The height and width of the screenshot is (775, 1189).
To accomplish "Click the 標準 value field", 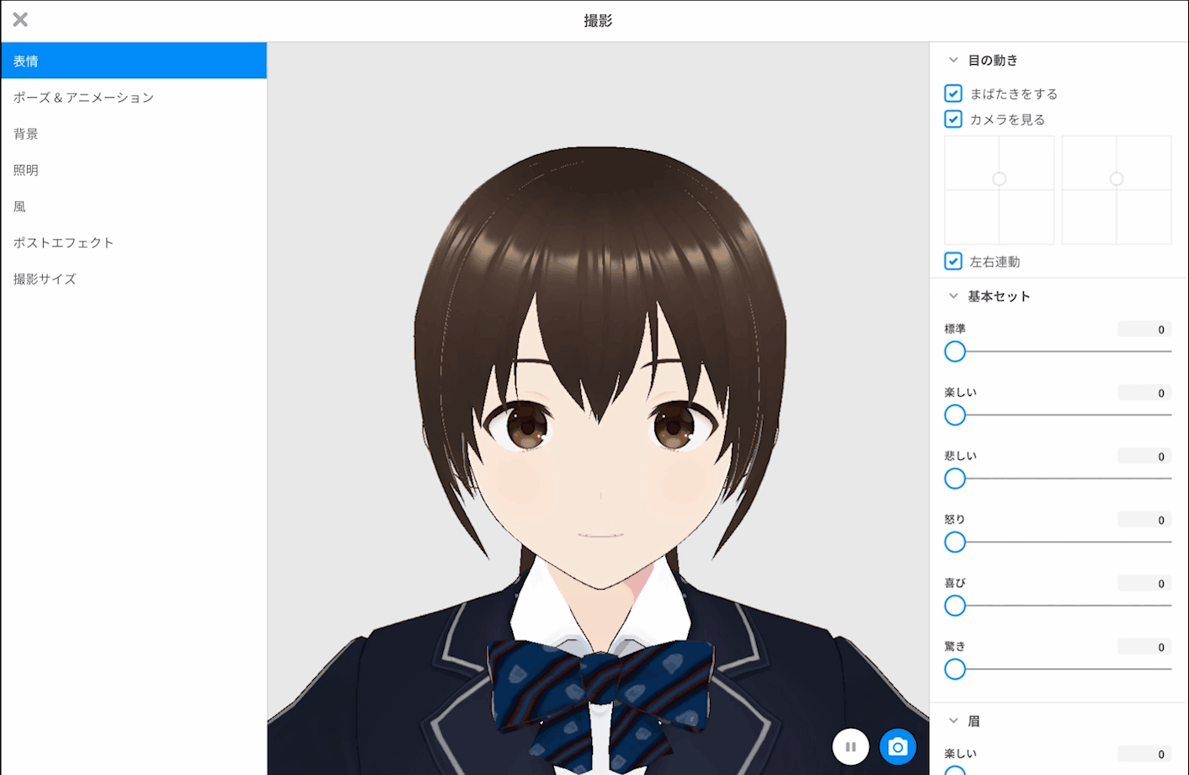I will [x=1144, y=329].
